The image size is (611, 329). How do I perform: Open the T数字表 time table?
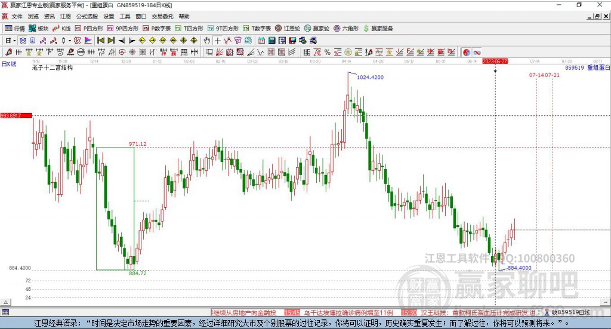click(257, 29)
